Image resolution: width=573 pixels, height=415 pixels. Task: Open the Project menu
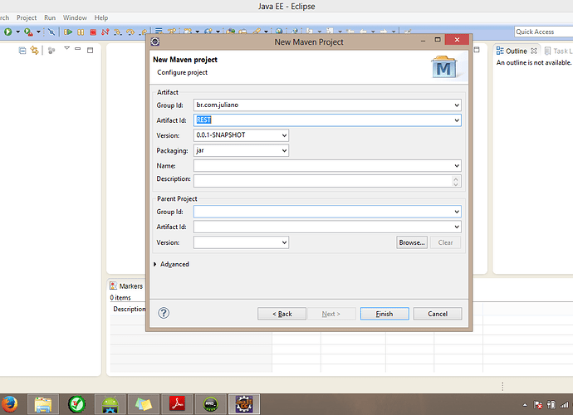[27, 17]
